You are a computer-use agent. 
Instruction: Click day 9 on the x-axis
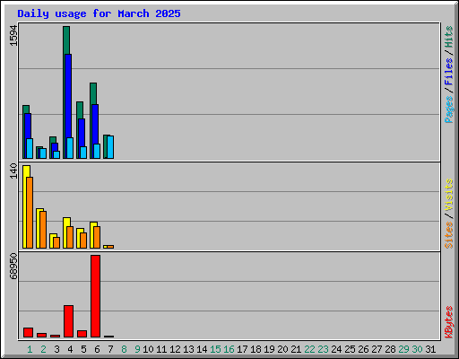pos(137,349)
